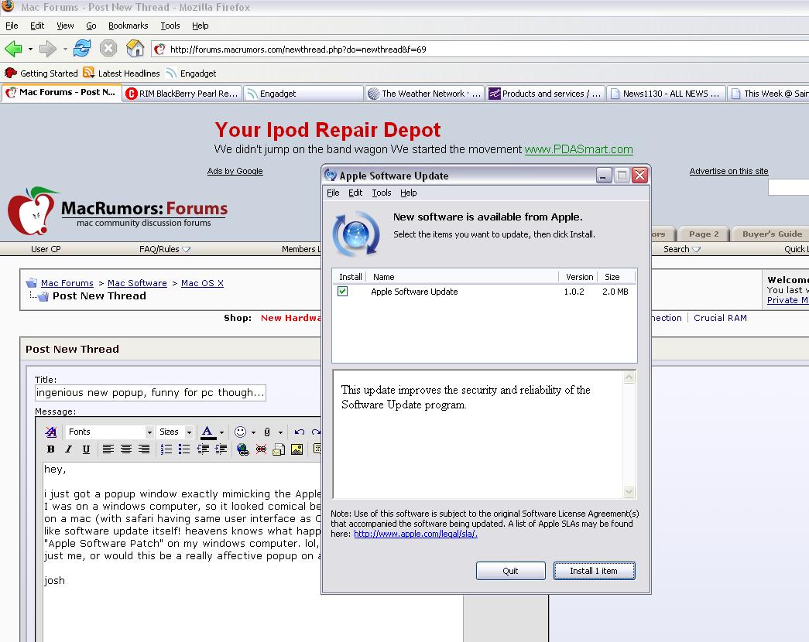
Task: Open the Back button history dropdown arrow
Action: pos(30,49)
